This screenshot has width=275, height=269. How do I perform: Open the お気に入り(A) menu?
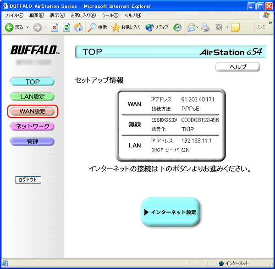(x=83, y=16)
